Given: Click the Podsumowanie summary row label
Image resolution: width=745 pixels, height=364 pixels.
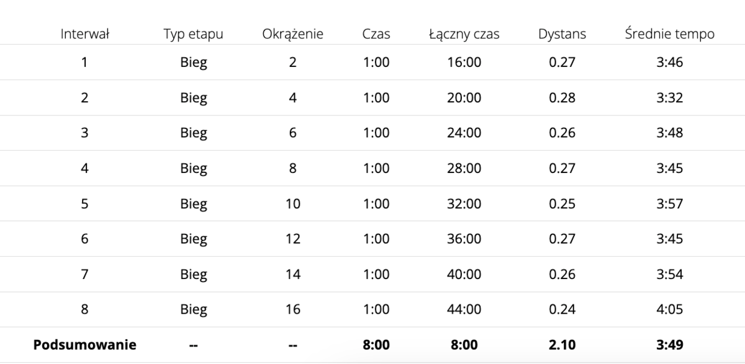Looking at the screenshot, I should [x=84, y=345].
